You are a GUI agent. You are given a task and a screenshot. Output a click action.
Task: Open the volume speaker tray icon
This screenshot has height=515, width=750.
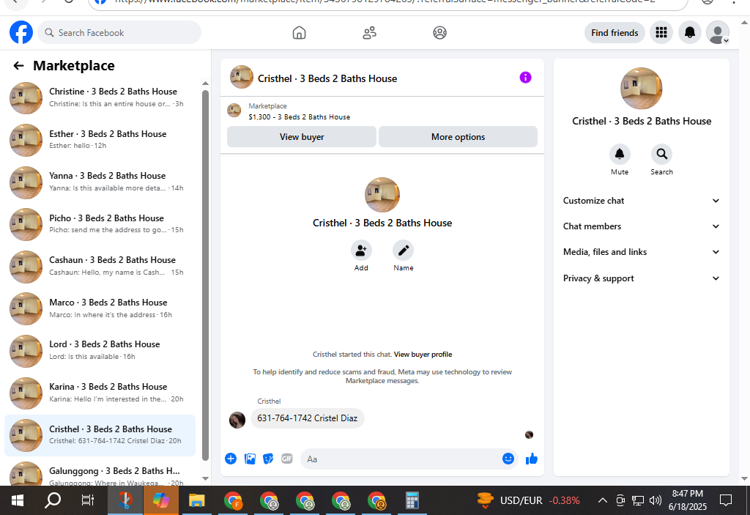coord(656,500)
